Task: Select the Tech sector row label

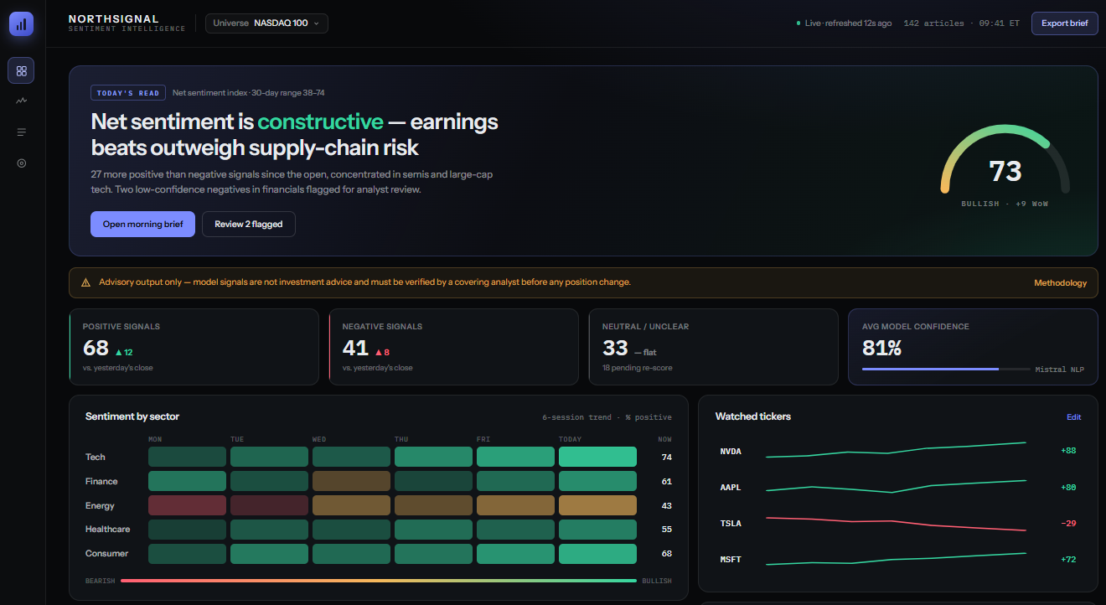Action: (96, 458)
